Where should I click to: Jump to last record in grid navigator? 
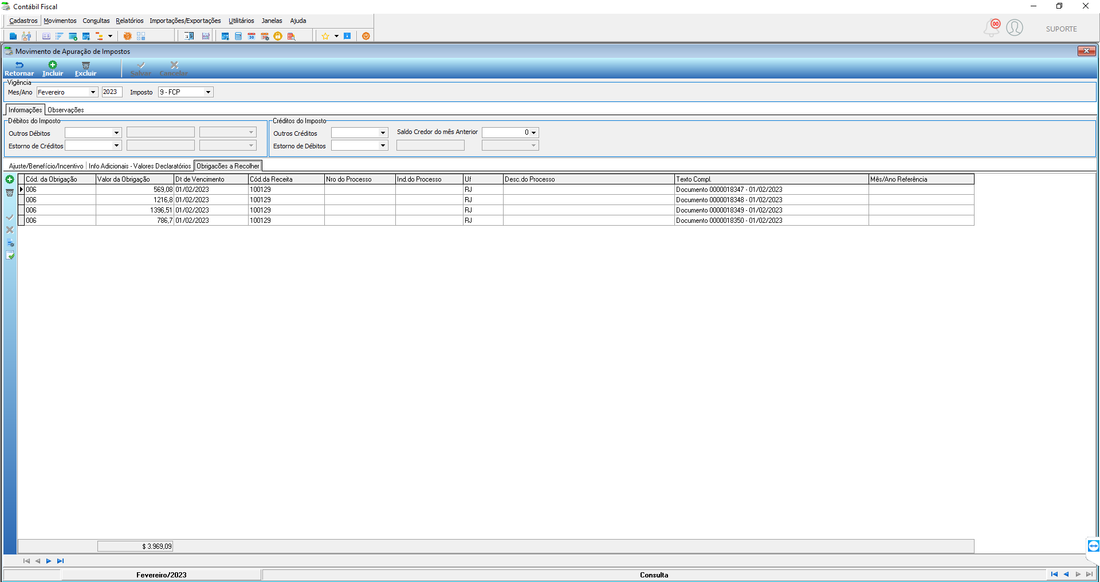pos(60,561)
